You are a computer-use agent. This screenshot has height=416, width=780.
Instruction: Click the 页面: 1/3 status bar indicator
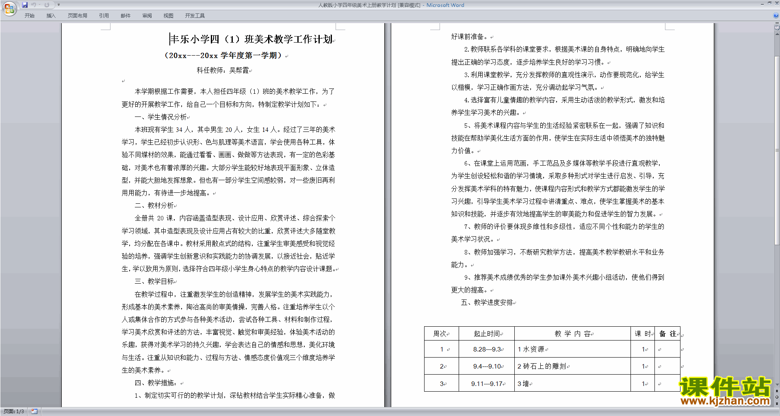click(x=14, y=412)
